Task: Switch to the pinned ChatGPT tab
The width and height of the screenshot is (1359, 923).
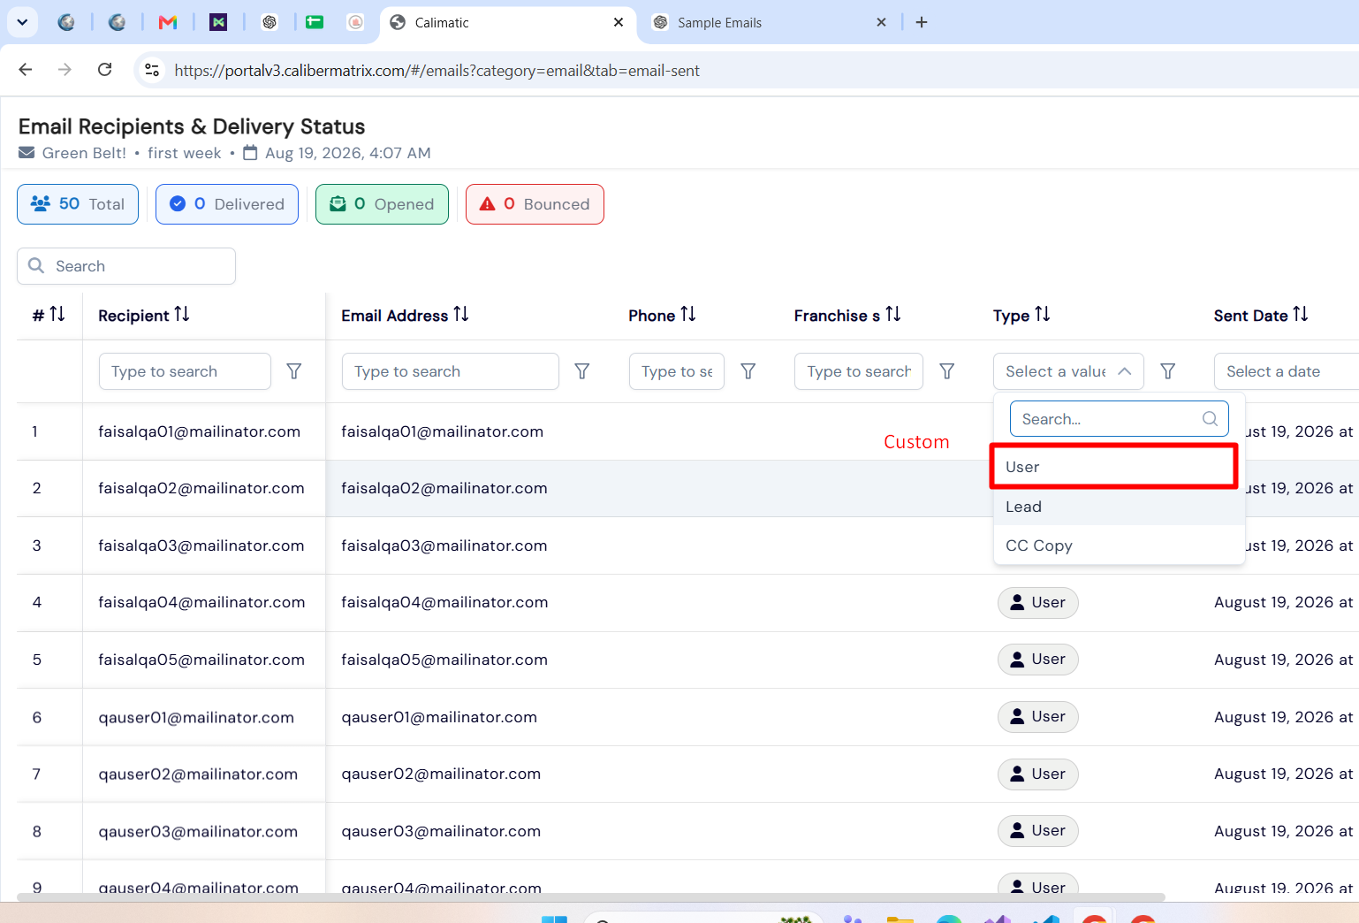Action: pyautogui.click(x=270, y=22)
